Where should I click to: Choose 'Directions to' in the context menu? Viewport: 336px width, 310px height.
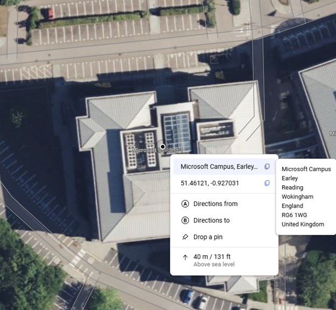point(212,220)
